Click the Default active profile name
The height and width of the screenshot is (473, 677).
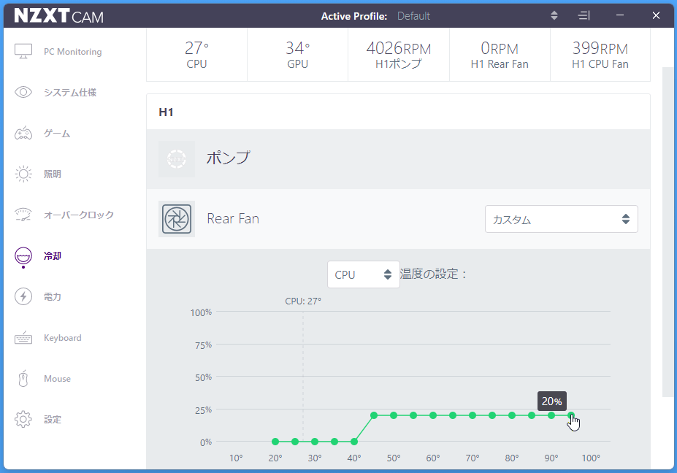click(413, 16)
